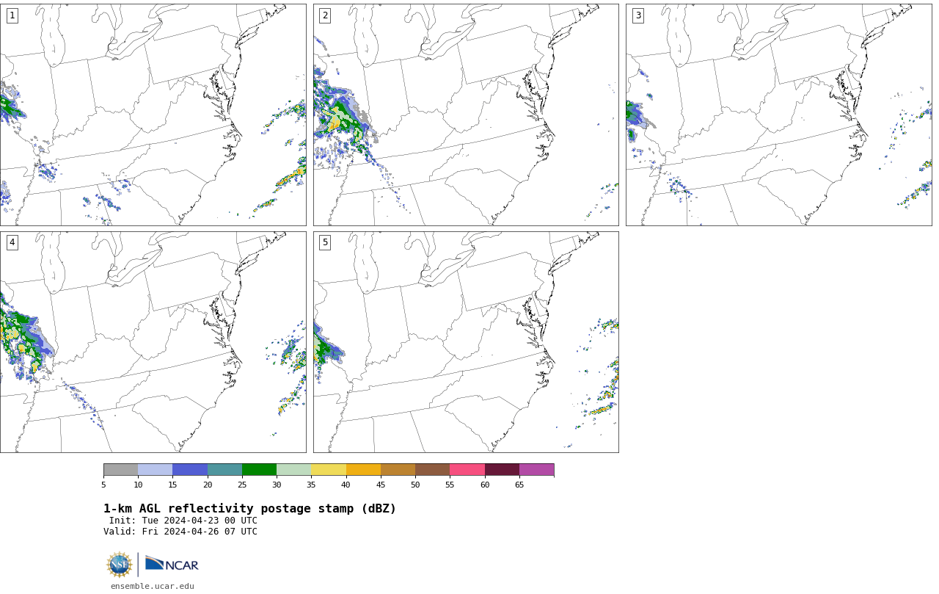The height and width of the screenshot is (594, 939).
Task: Click the maroon 60-65 dBZ swatch
Action: click(x=502, y=470)
